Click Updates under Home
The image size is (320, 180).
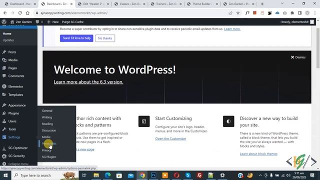pos(8,40)
